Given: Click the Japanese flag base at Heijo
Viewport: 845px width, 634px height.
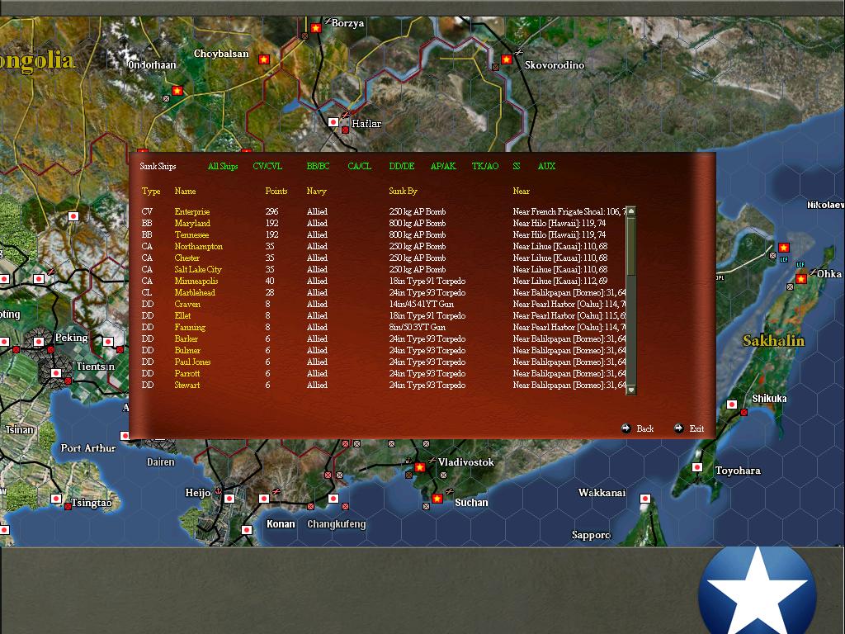Looking at the screenshot, I should [x=229, y=499].
